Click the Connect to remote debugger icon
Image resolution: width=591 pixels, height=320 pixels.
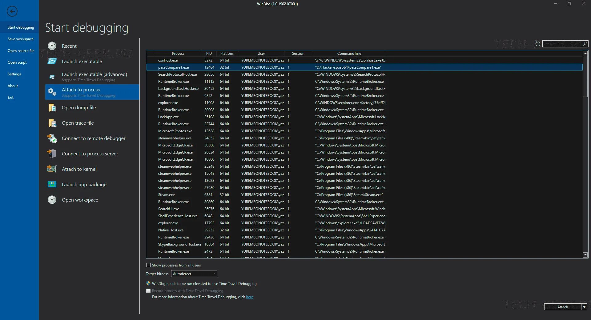coord(52,138)
